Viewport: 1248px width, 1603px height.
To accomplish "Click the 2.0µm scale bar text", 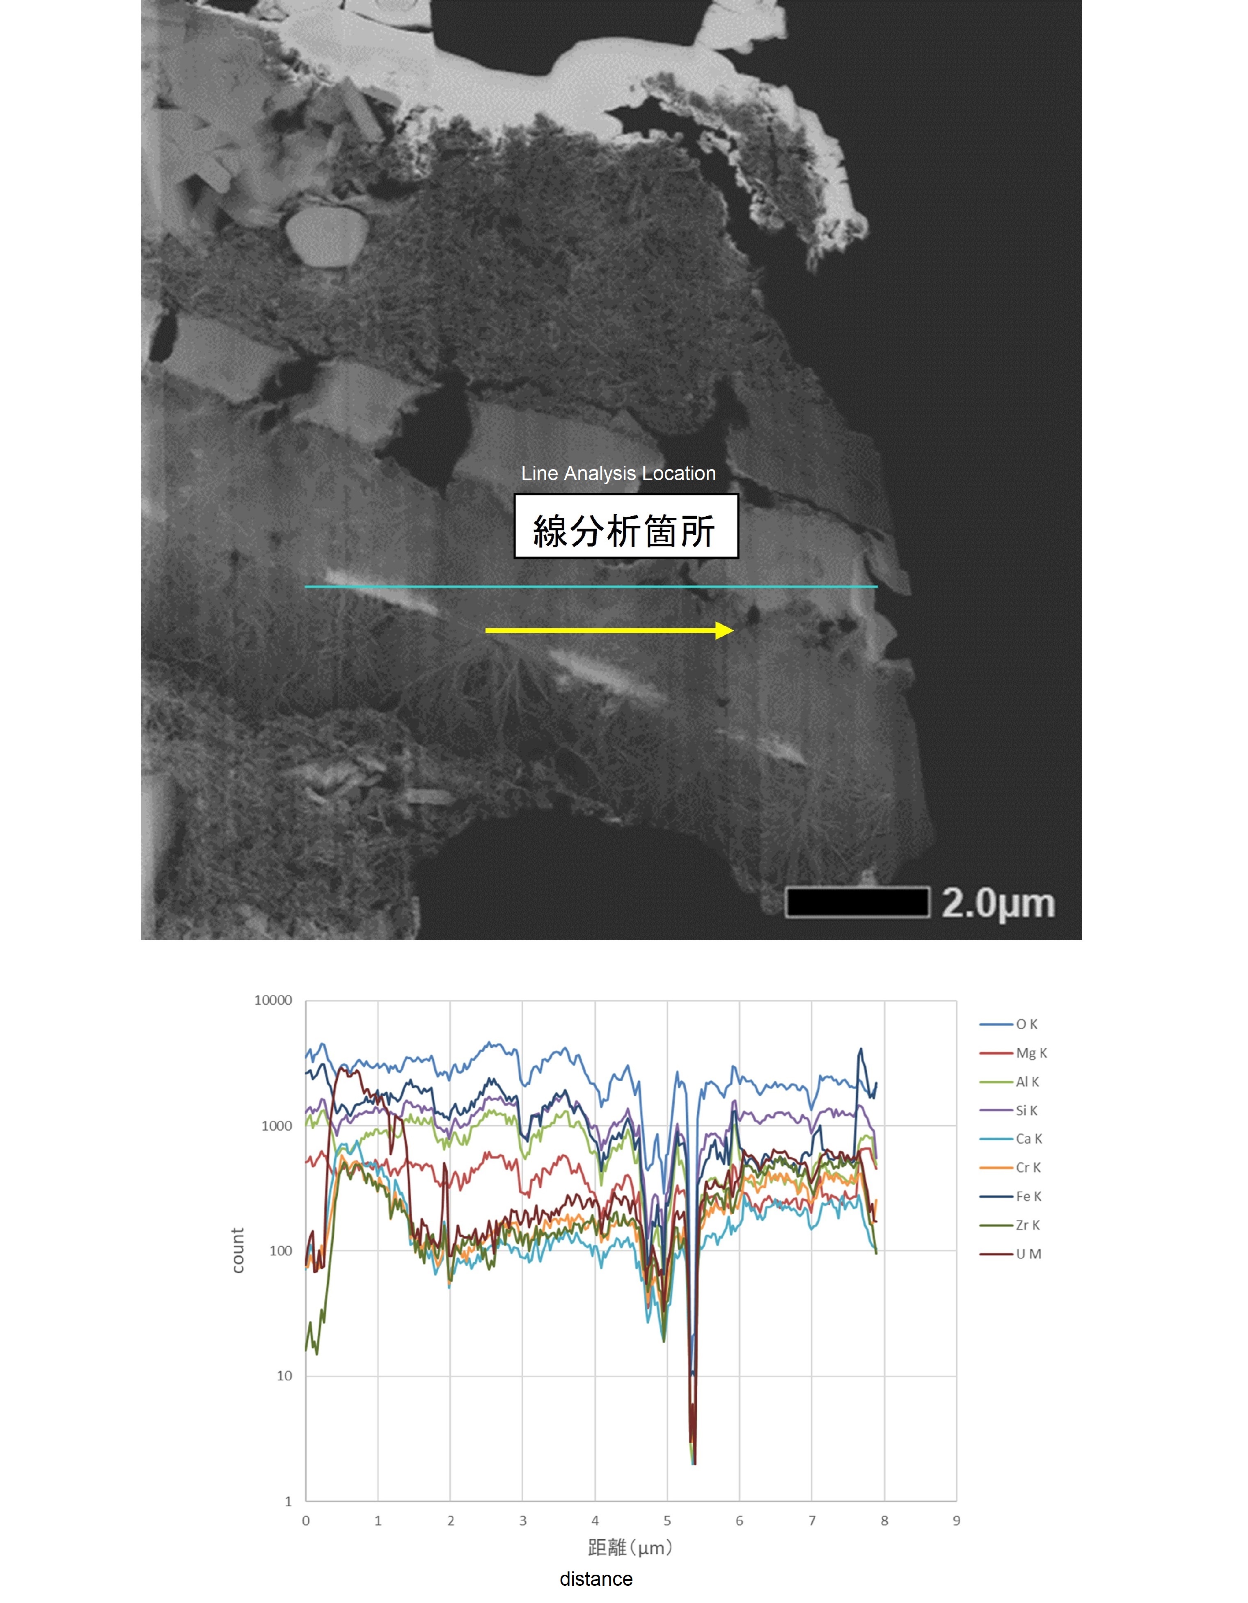I will click(998, 903).
